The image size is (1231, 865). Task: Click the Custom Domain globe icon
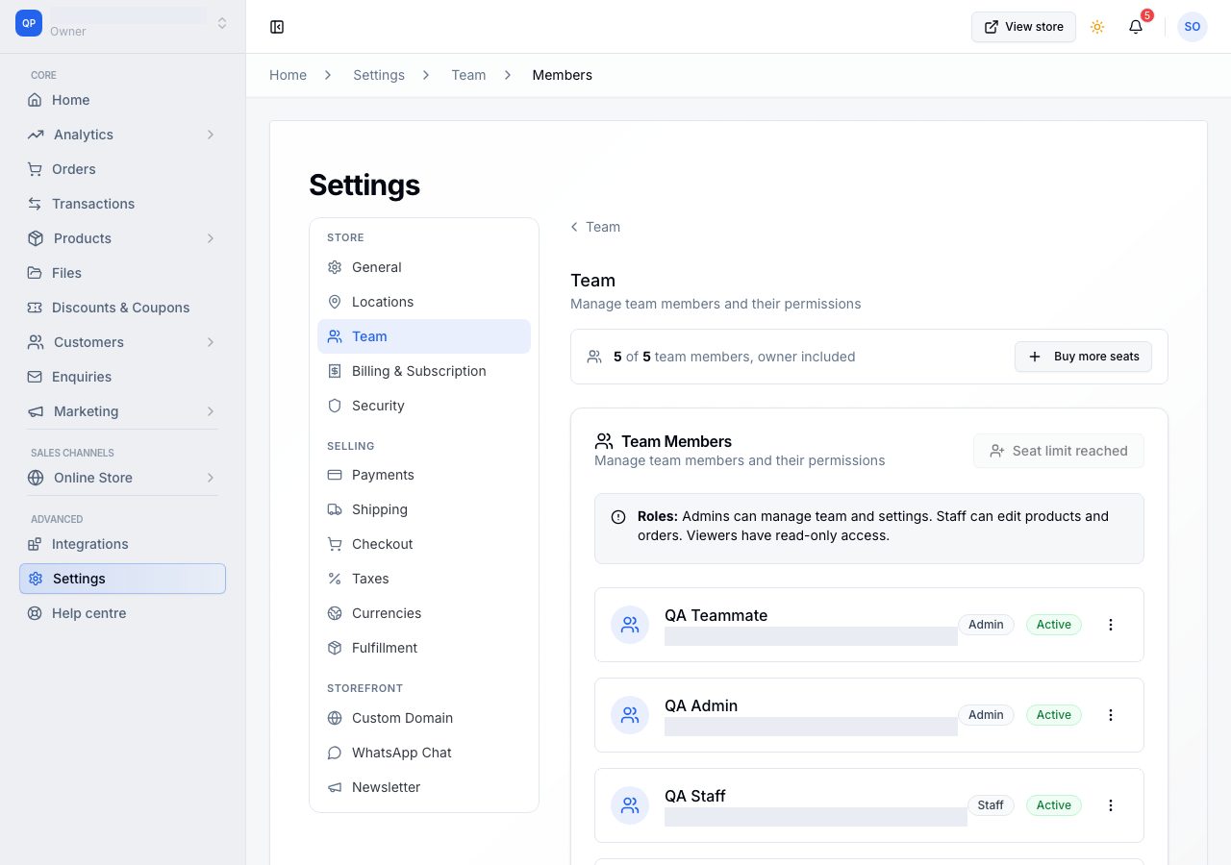click(x=335, y=718)
